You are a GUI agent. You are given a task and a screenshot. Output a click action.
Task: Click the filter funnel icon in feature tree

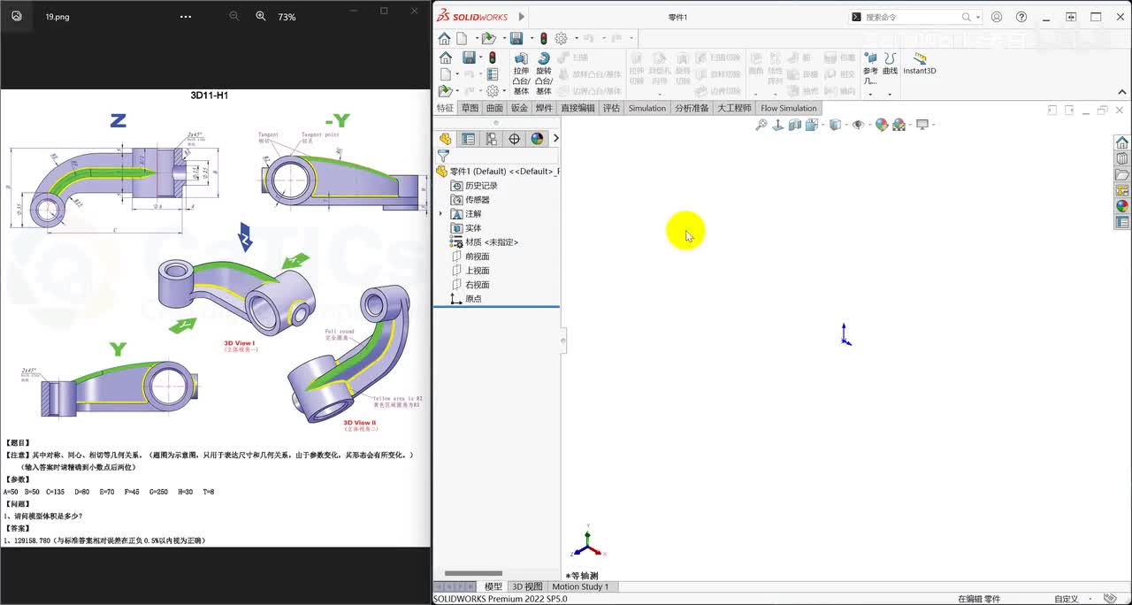pyautogui.click(x=443, y=156)
